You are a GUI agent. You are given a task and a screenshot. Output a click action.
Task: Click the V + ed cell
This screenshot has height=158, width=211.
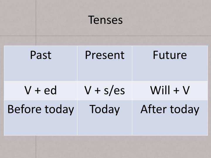tap(41, 90)
